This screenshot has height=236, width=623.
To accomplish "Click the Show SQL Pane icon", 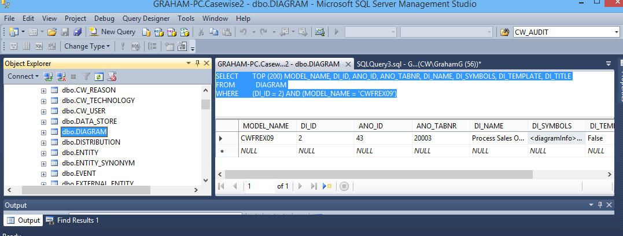I will click(x=39, y=46).
